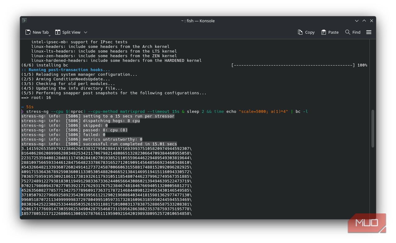Click the 100% install progress bar
This screenshot has width=396, height=243.
tap(299, 65)
